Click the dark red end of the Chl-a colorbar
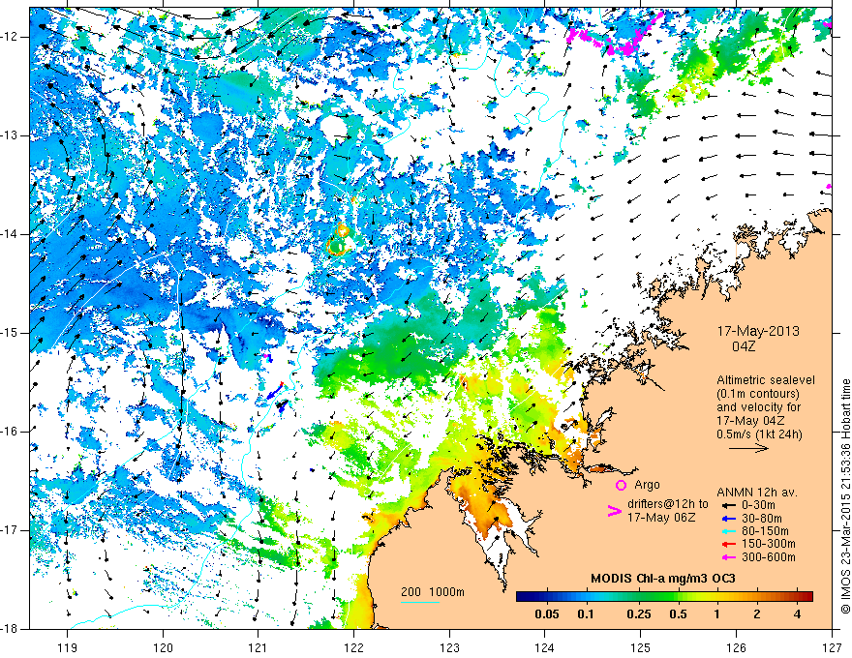Viewport: 852px width, 658px height. click(x=808, y=596)
